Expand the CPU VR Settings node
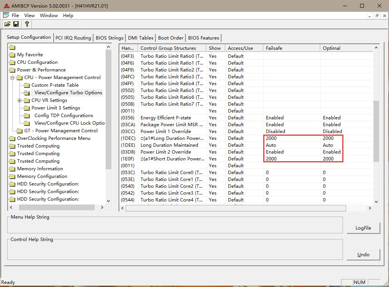The width and height of the screenshot is (389, 287). [20, 100]
